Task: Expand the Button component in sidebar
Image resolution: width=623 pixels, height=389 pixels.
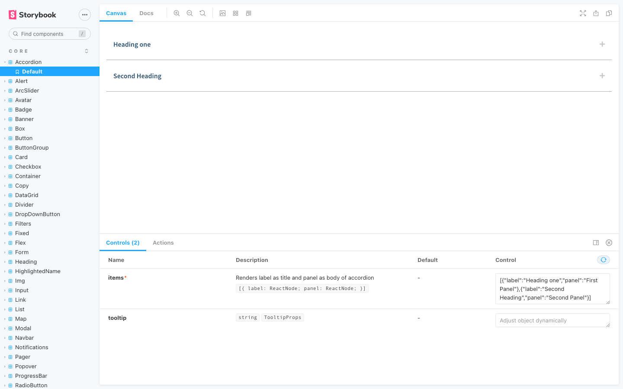Action: pyautogui.click(x=24, y=138)
